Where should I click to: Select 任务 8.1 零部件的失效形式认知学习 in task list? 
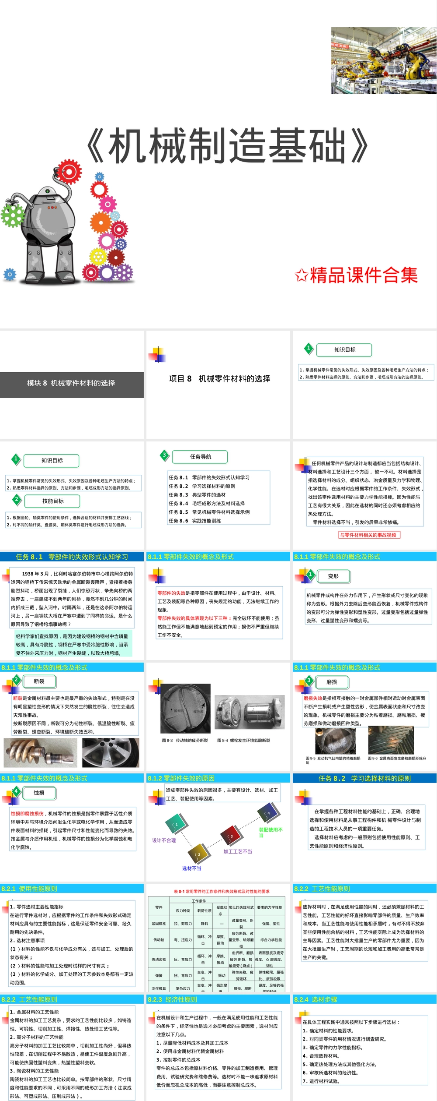209,477
